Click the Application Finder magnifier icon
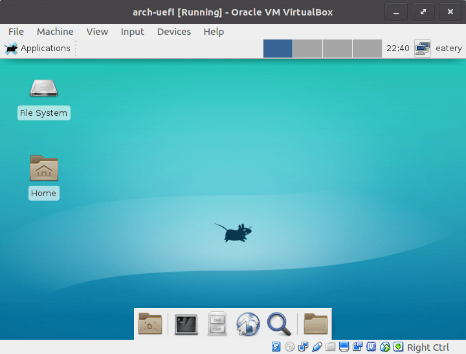The height and width of the screenshot is (354, 466). pyautogui.click(x=279, y=323)
